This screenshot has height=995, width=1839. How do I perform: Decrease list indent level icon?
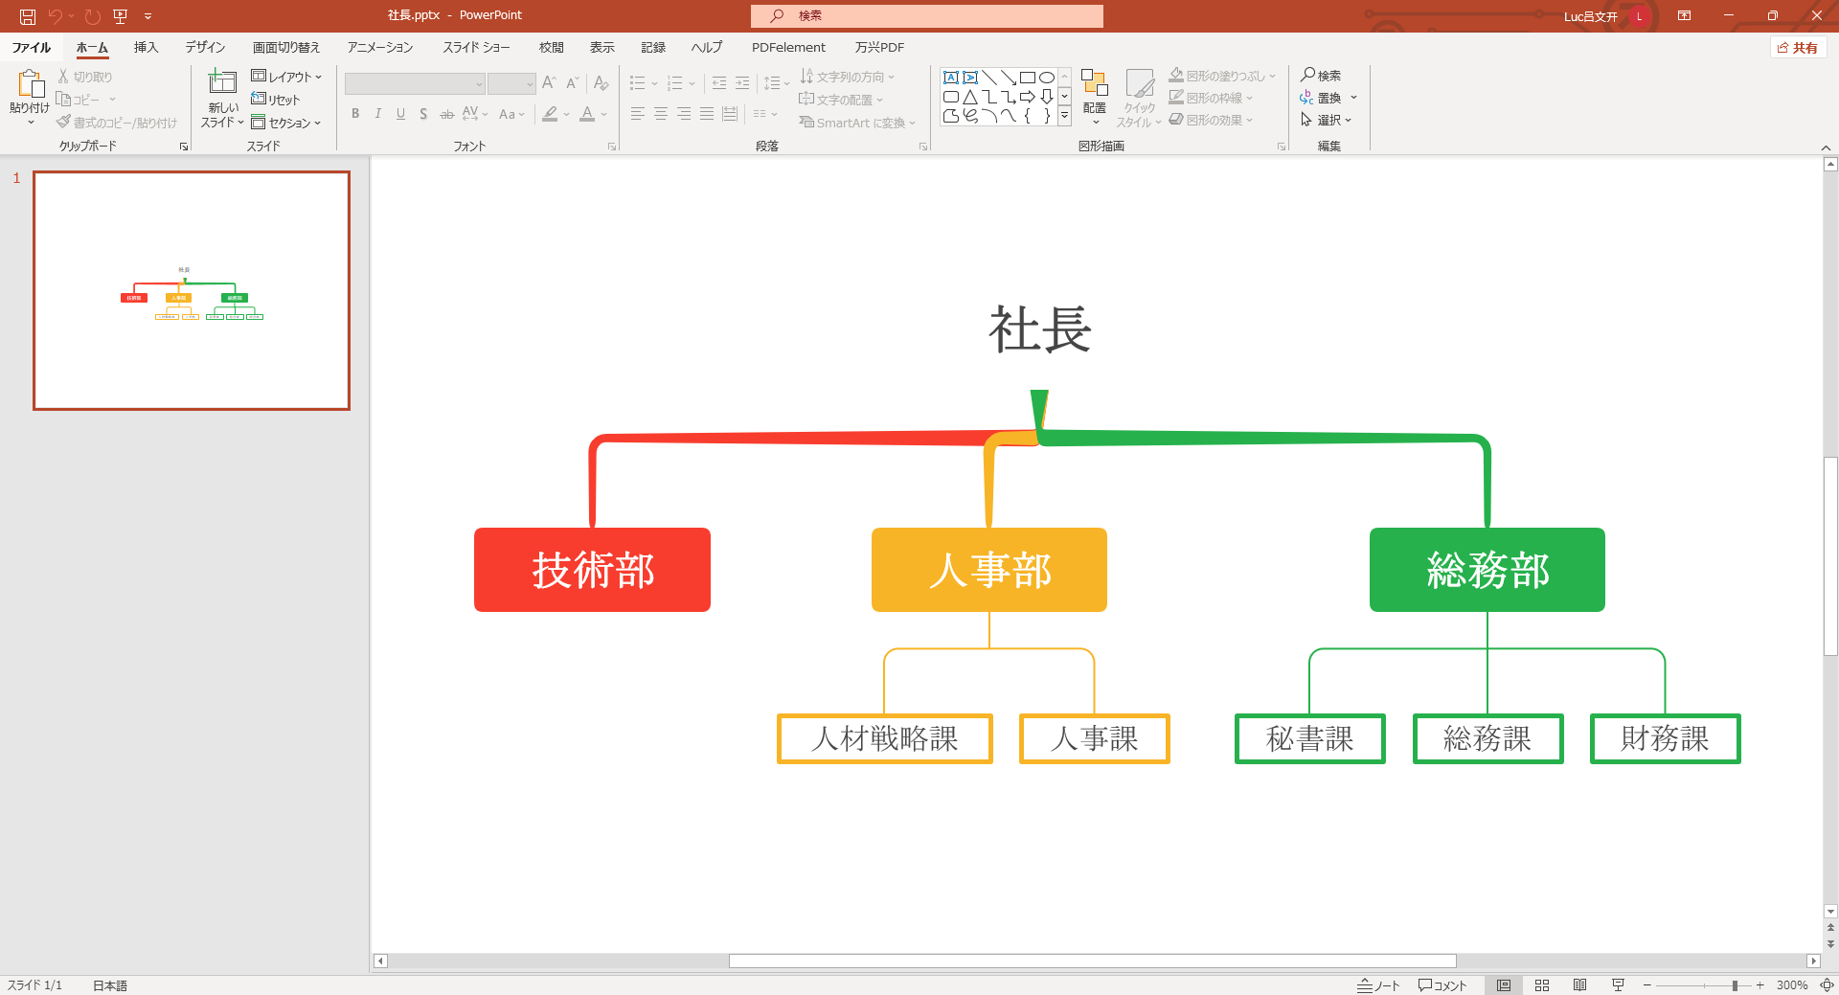point(718,84)
